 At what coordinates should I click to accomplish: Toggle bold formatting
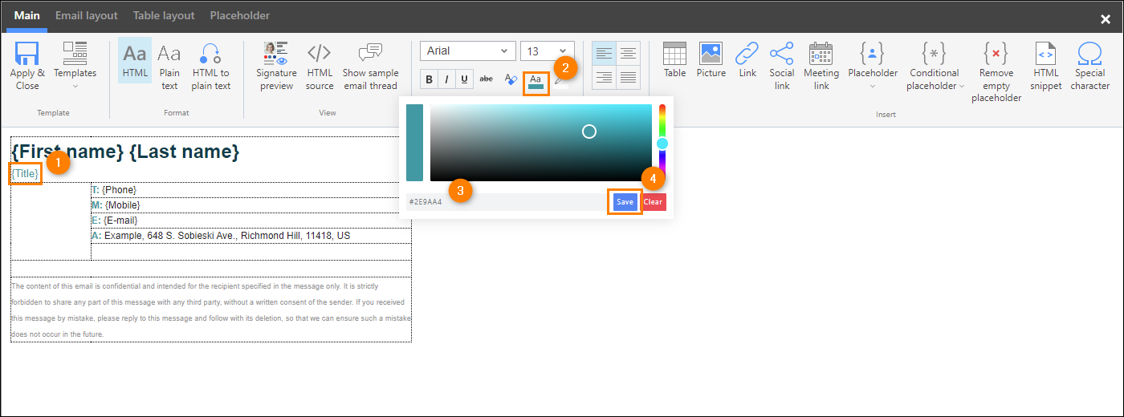pos(429,79)
